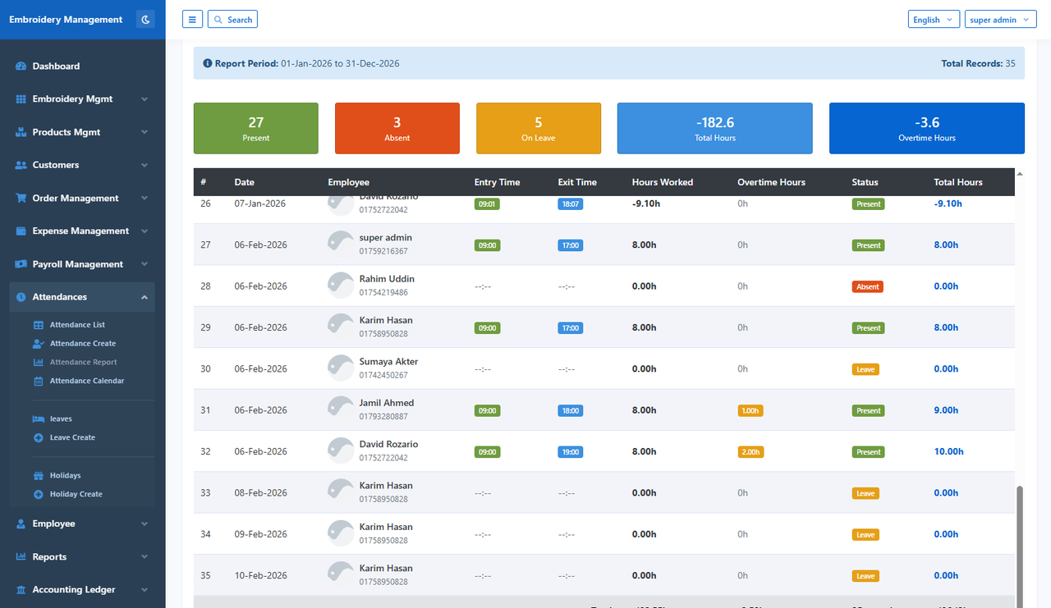Expand the Embroidery Mgmt chevron
The image size is (1051, 608).
pos(145,99)
